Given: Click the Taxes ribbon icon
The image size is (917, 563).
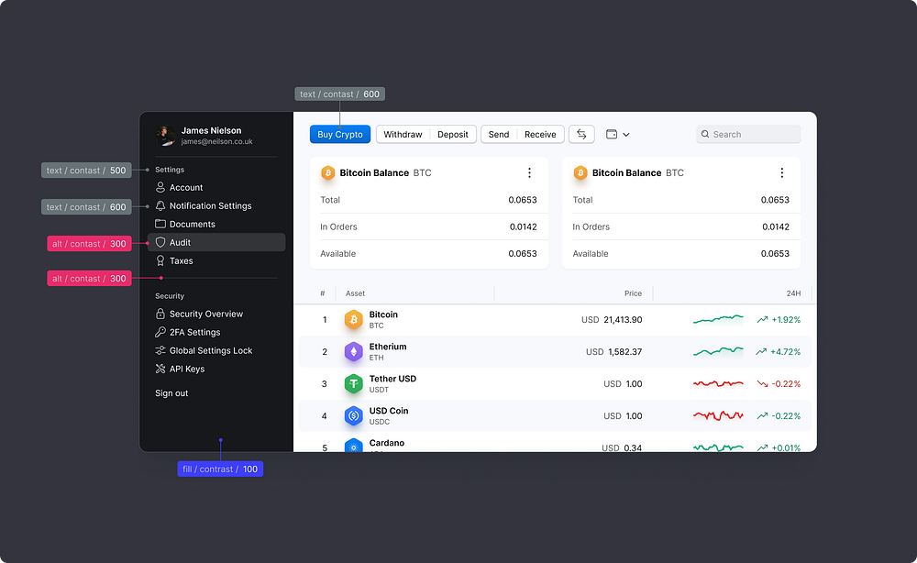Looking at the screenshot, I should point(160,260).
